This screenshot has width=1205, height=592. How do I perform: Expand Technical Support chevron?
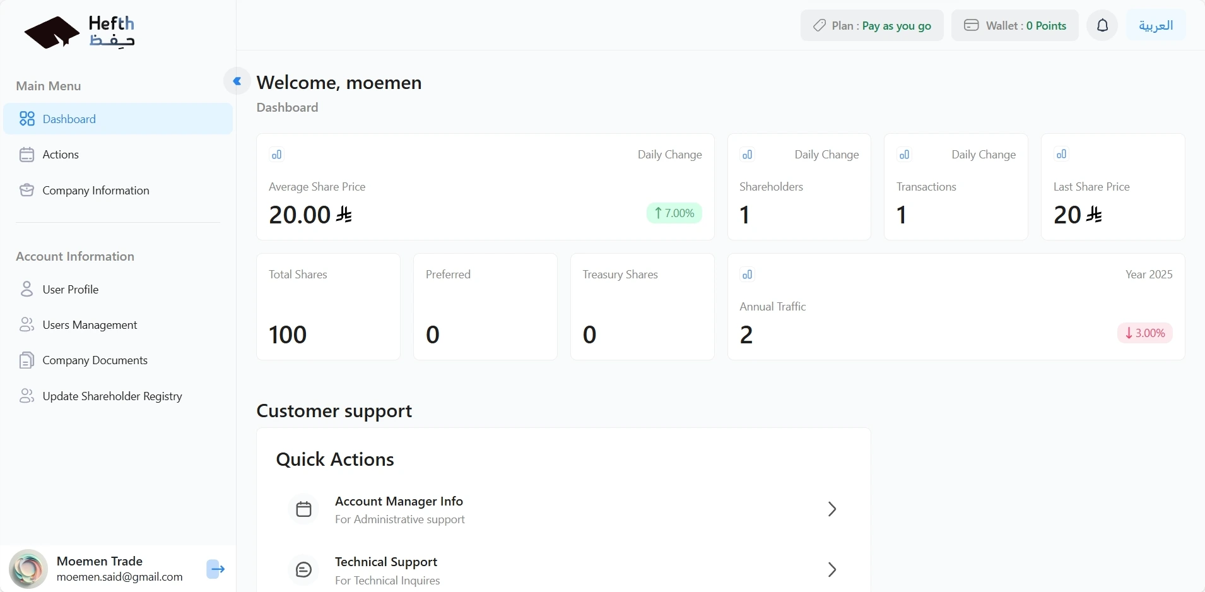tap(832, 570)
